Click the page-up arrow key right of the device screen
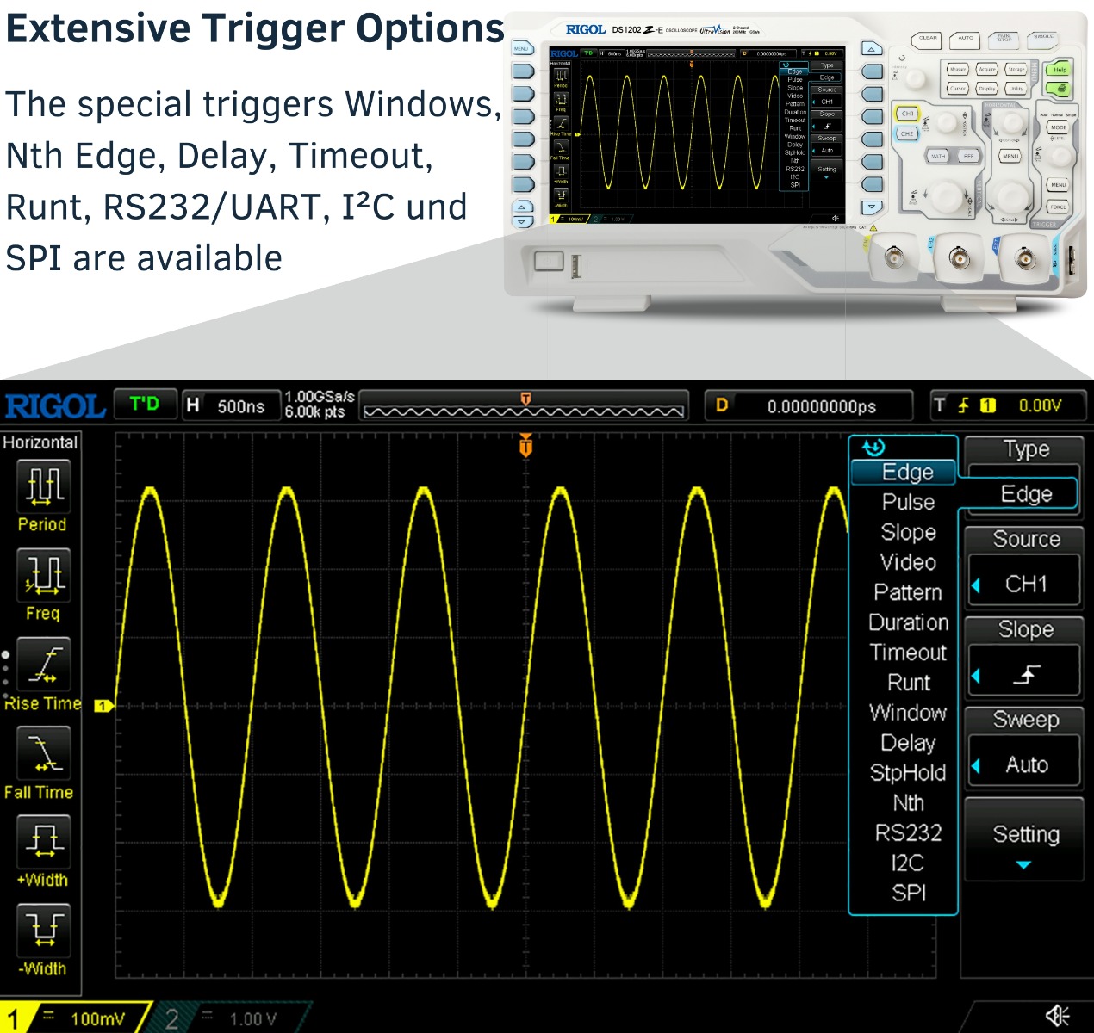1094x1033 pixels. click(872, 48)
